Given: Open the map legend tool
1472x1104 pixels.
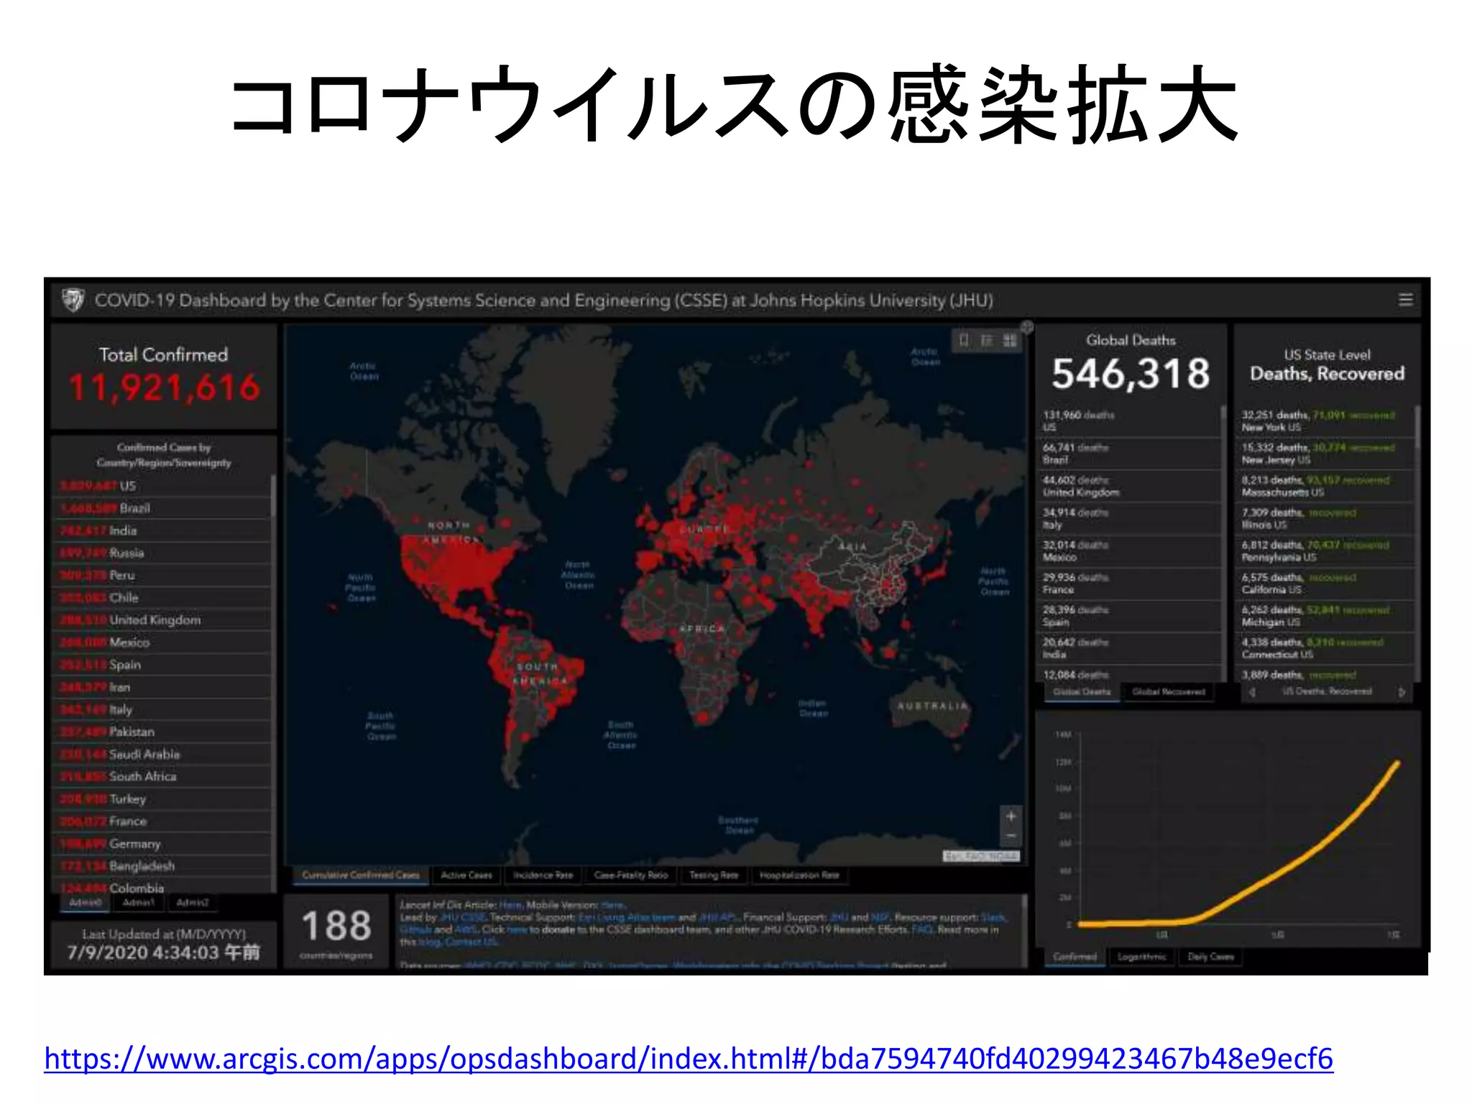Looking at the screenshot, I should coord(988,340).
